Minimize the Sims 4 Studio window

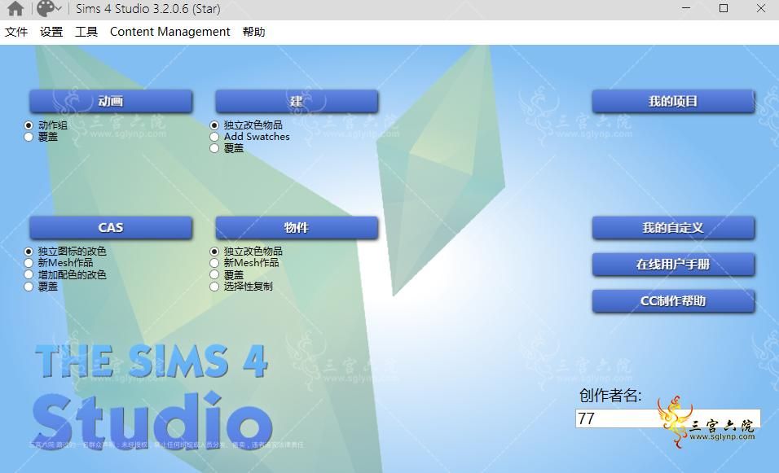click(686, 8)
